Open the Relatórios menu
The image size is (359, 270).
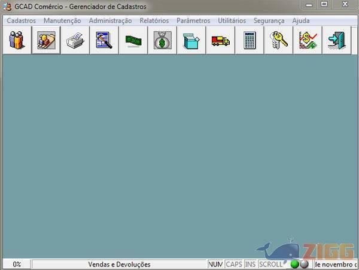coord(154,20)
